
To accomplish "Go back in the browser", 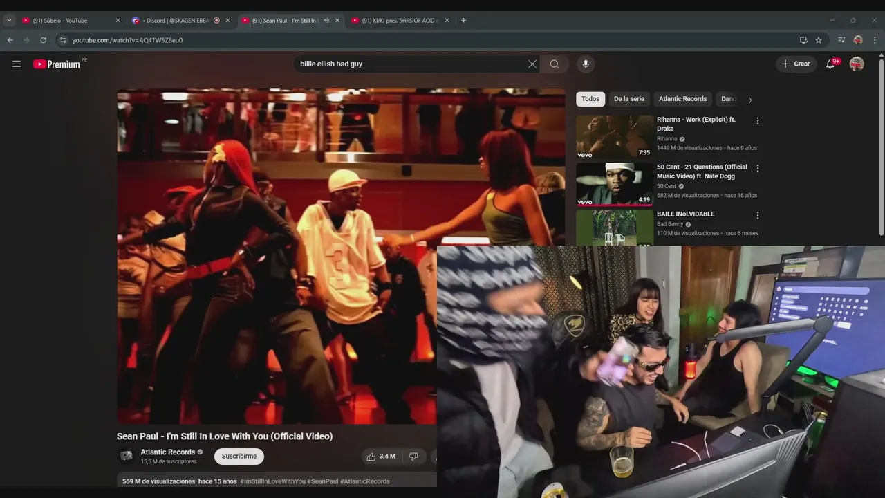I will coord(10,40).
